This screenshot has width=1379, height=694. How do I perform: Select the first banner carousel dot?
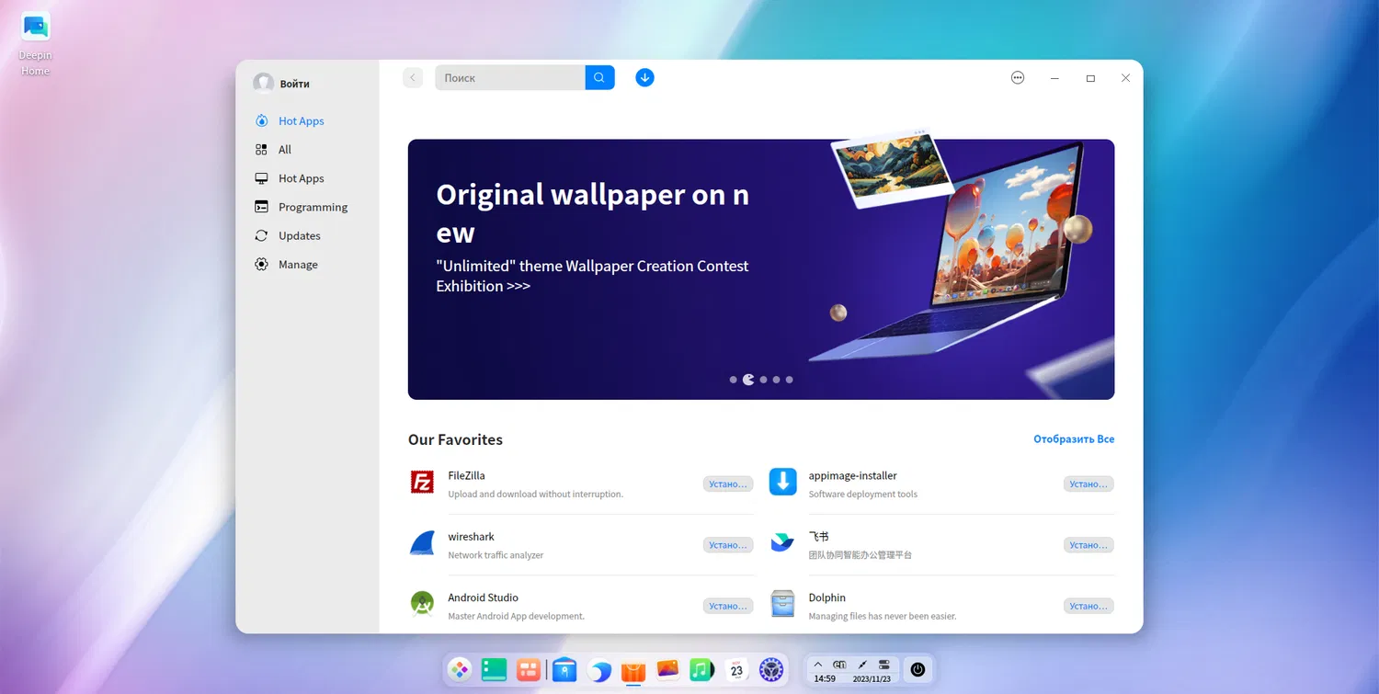coord(733,380)
